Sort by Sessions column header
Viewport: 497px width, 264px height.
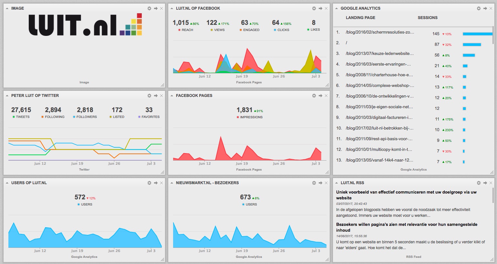428,18
